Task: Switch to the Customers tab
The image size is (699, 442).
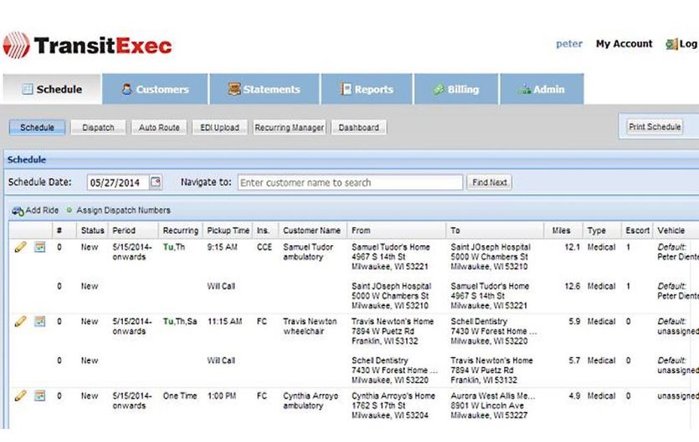Action: [x=155, y=89]
